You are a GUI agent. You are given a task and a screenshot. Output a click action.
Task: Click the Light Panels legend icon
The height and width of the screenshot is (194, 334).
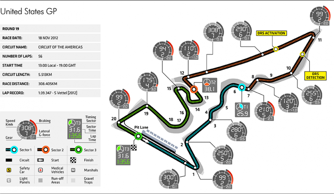[x=8, y=180]
